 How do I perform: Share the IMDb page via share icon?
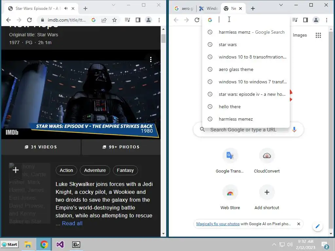pos(104,20)
